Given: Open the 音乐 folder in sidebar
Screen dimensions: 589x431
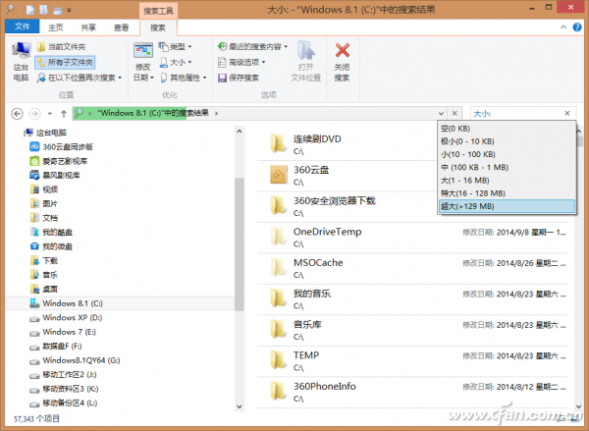Looking at the screenshot, I should coord(44,275).
